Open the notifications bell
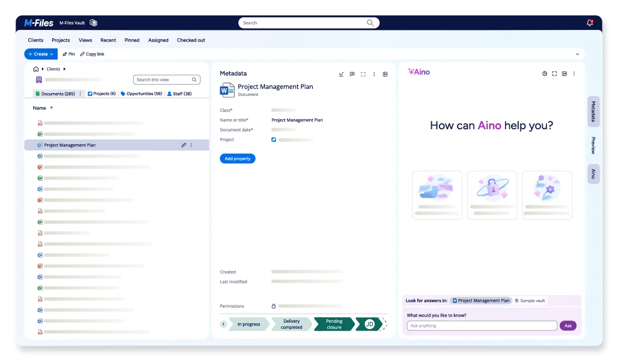This screenshot has width=618, height=361. 589,23
